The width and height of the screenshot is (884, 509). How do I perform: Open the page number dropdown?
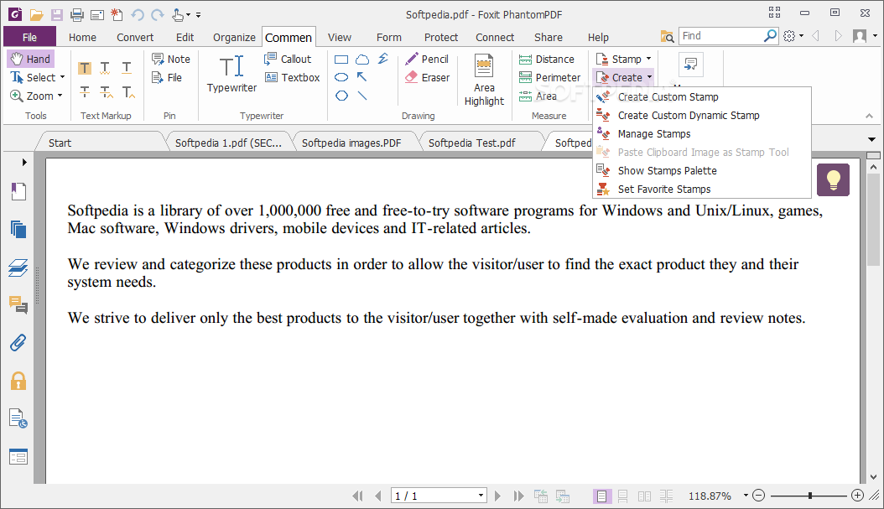[x=481, y=496]
